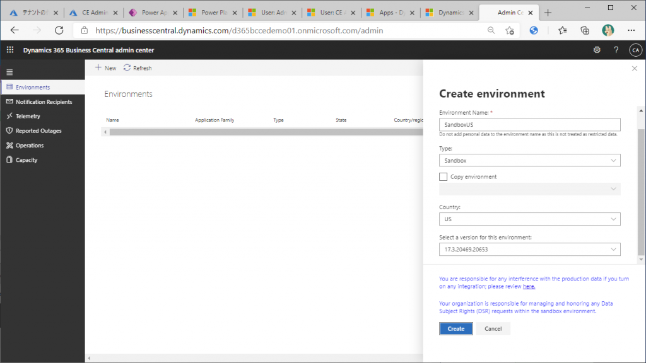Image resolution: width=646 pixels, height=363 pixels.
Task: Collapse the navigation hamburger menu
Action: click(10, 72)
